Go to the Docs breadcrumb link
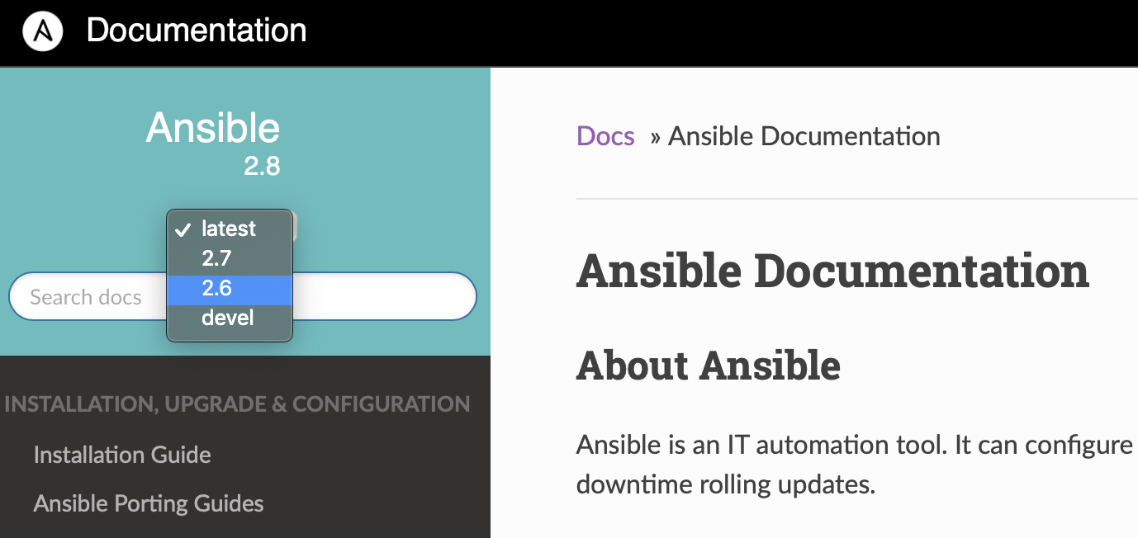The height and width of the screenshot is (538, 1138). [605, 136]
